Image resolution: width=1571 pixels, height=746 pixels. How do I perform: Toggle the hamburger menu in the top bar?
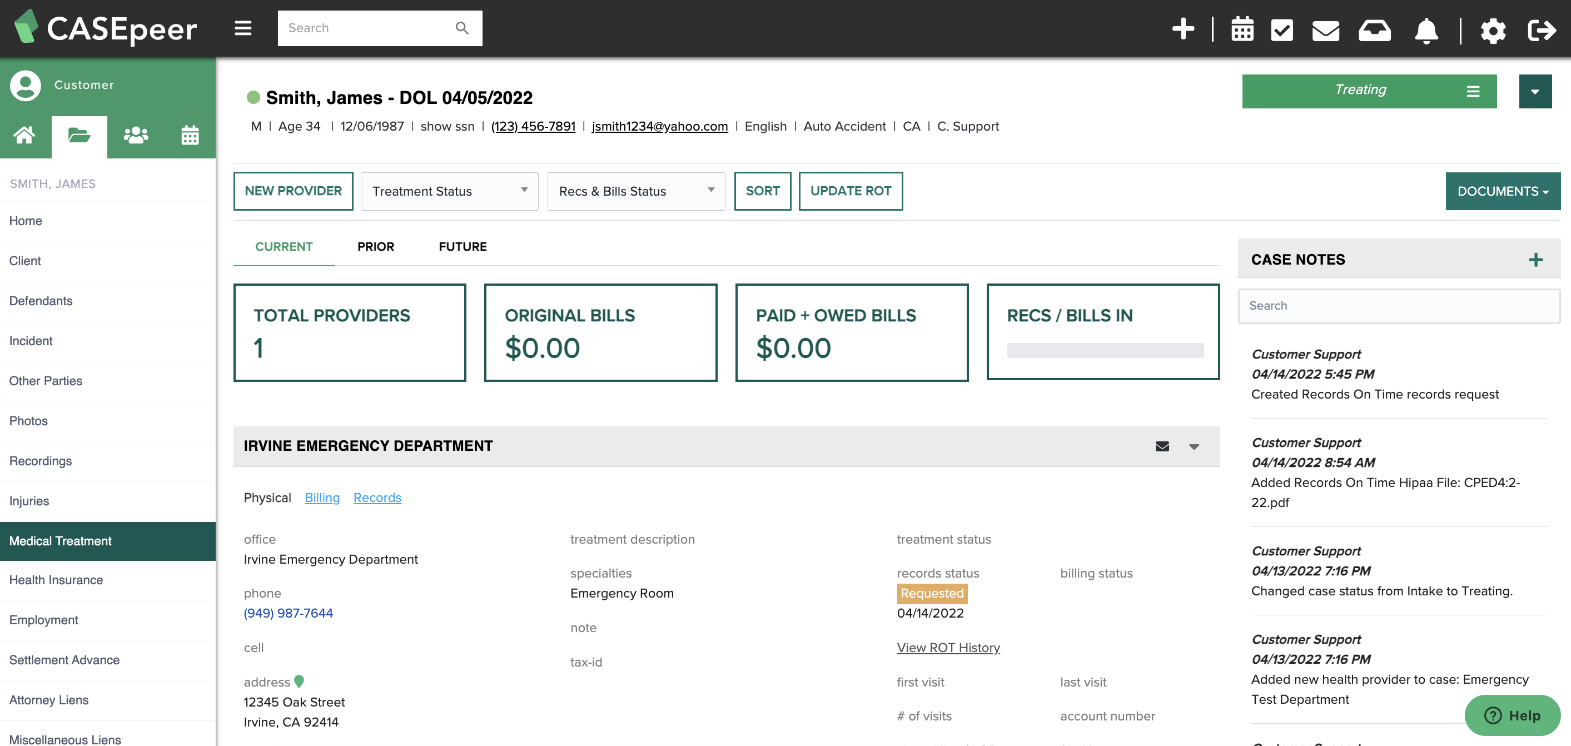243,28
